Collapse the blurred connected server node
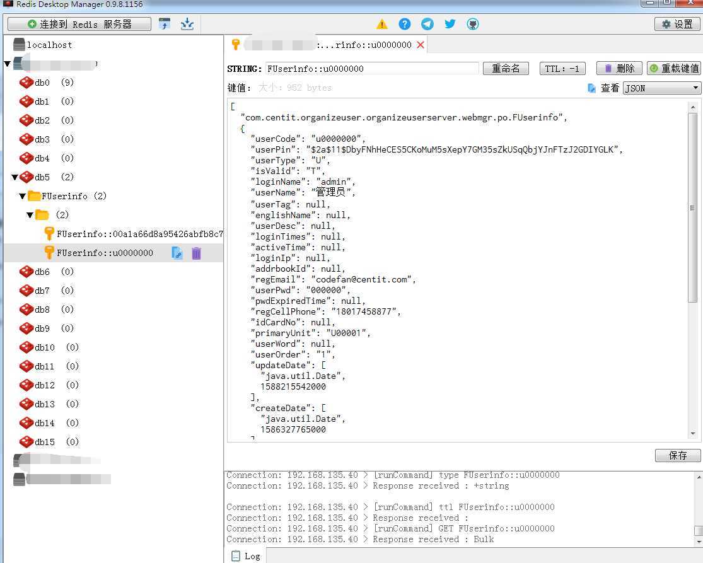This screenshot has height=563, width=703. [x=7, y=64]
